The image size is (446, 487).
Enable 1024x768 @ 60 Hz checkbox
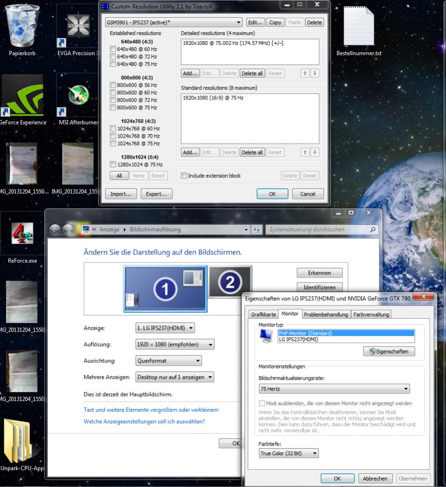(x=113, y=129)
